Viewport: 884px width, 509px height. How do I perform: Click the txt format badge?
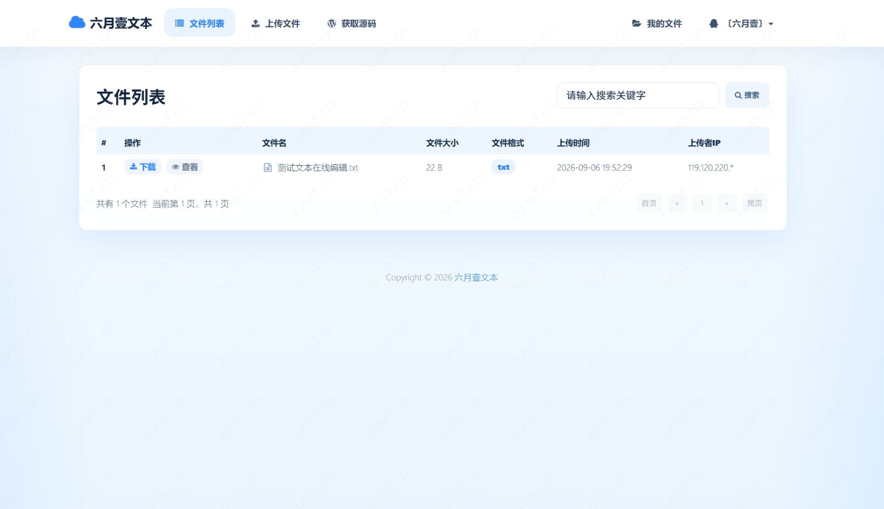503,167
